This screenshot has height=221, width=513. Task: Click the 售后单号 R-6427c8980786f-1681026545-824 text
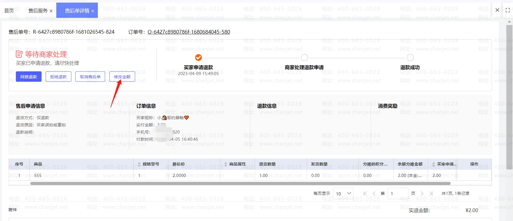61,32
